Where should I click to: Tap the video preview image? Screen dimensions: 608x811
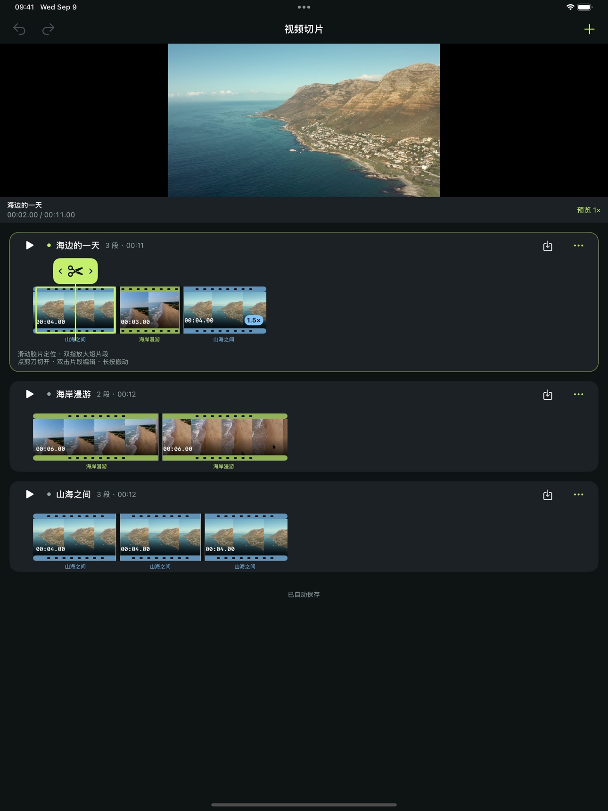(x=304, y=120)
